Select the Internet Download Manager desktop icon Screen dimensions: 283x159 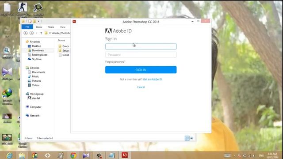coord(8,97)
